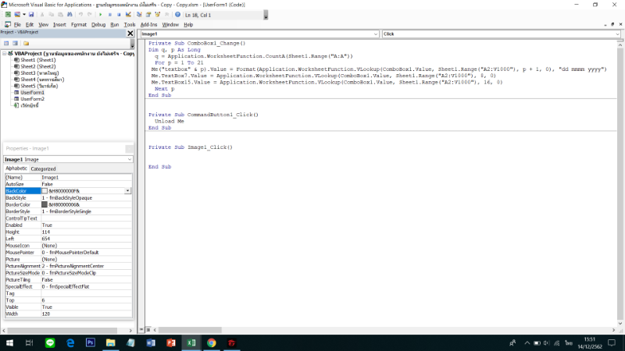This screenshot has height=351, width=625.
Task: Run the macro with the green play icon
Action: tap(100, 15)
